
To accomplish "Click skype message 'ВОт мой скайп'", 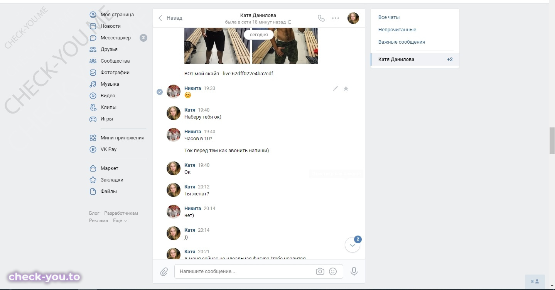I will 229,74.
